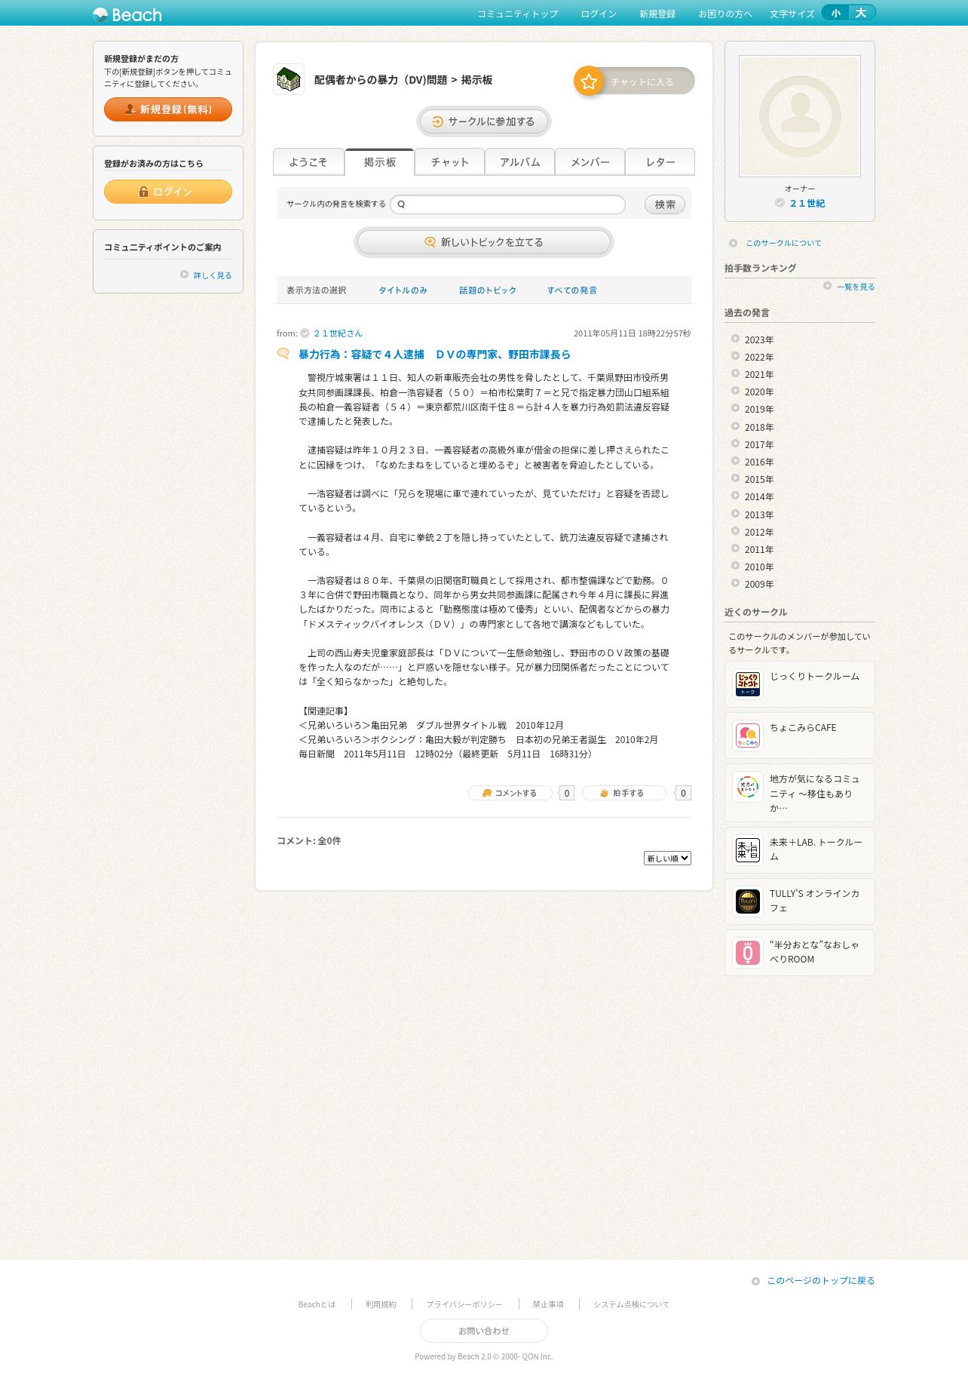Open 未来+LAB. トークルーム circle icon

pos(748,850)
